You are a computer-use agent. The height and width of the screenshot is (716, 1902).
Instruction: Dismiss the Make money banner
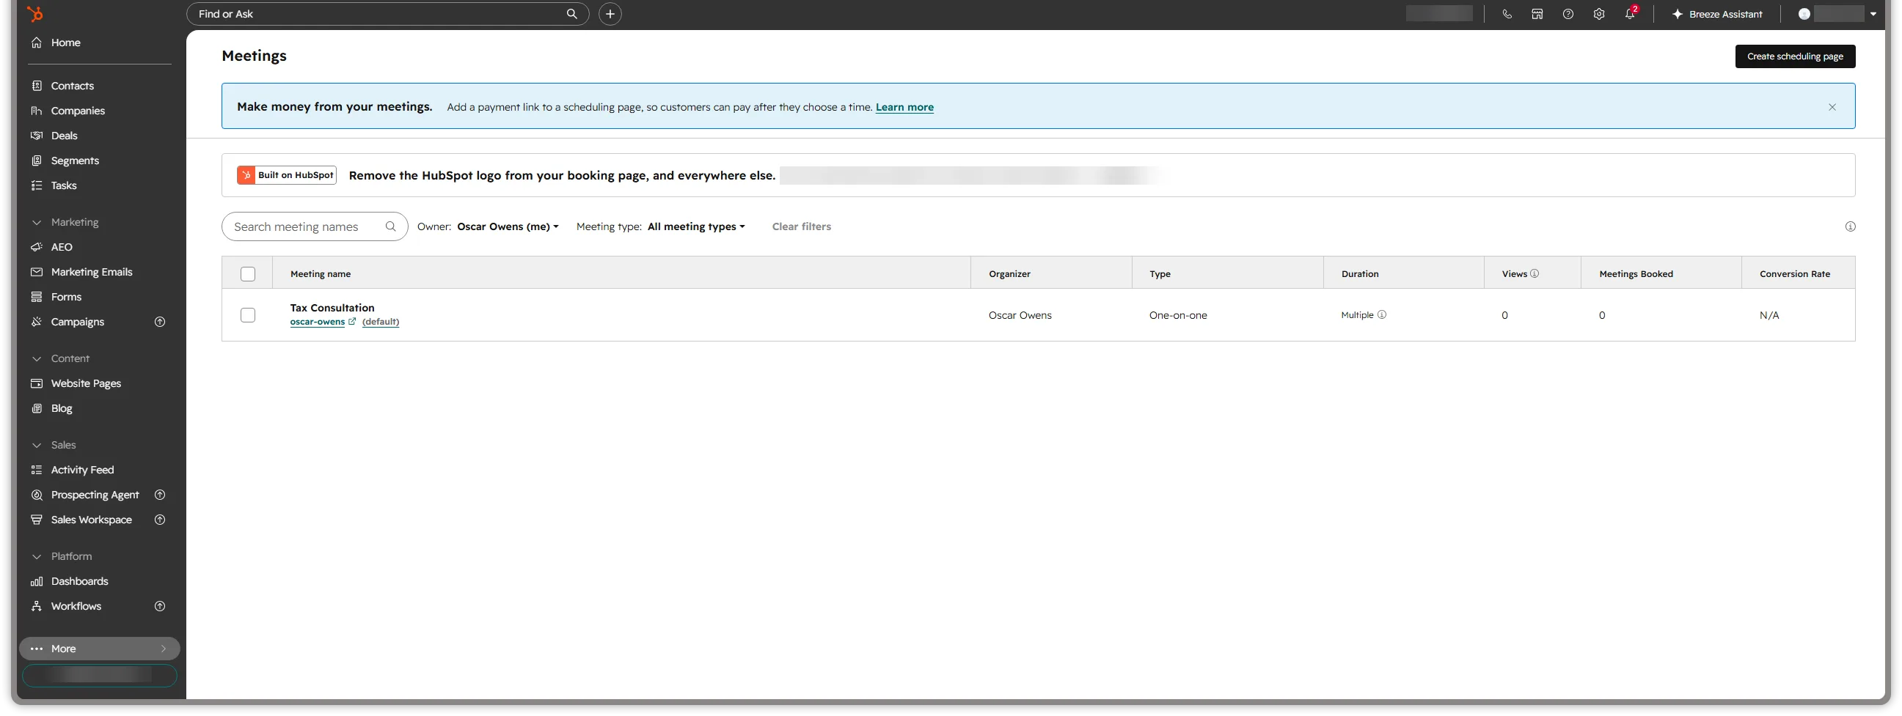pos(1832,108)
